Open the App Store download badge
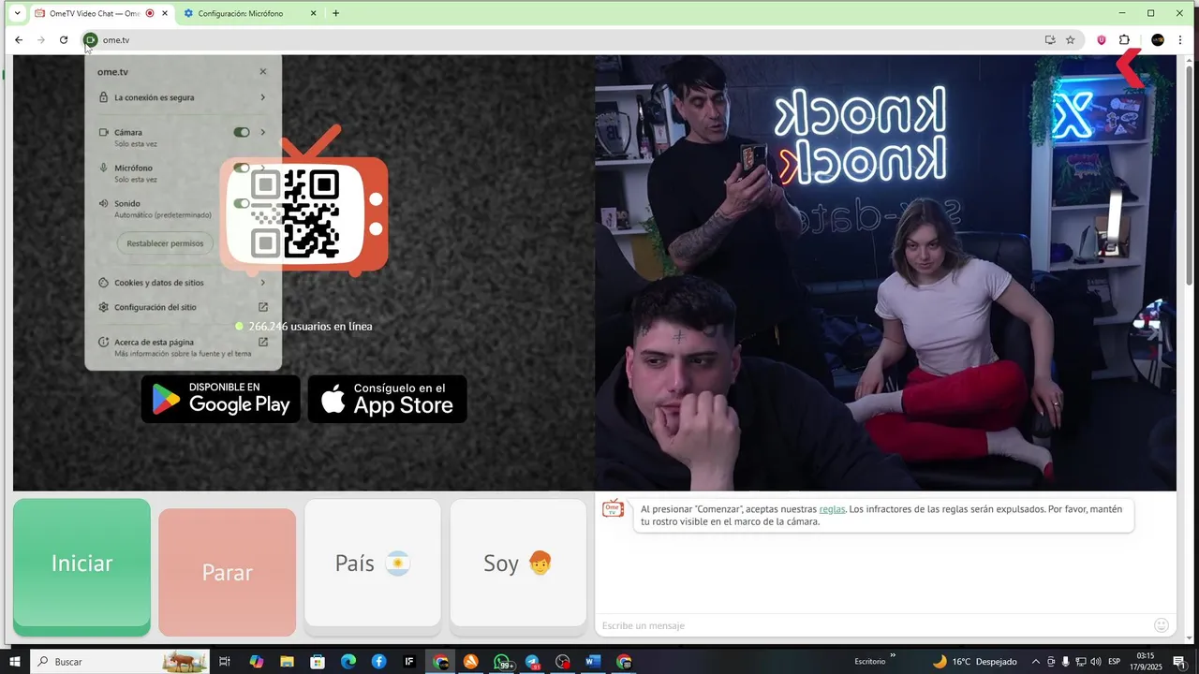Viewport: 1199px width, 674px height. (x=387, y=399)
